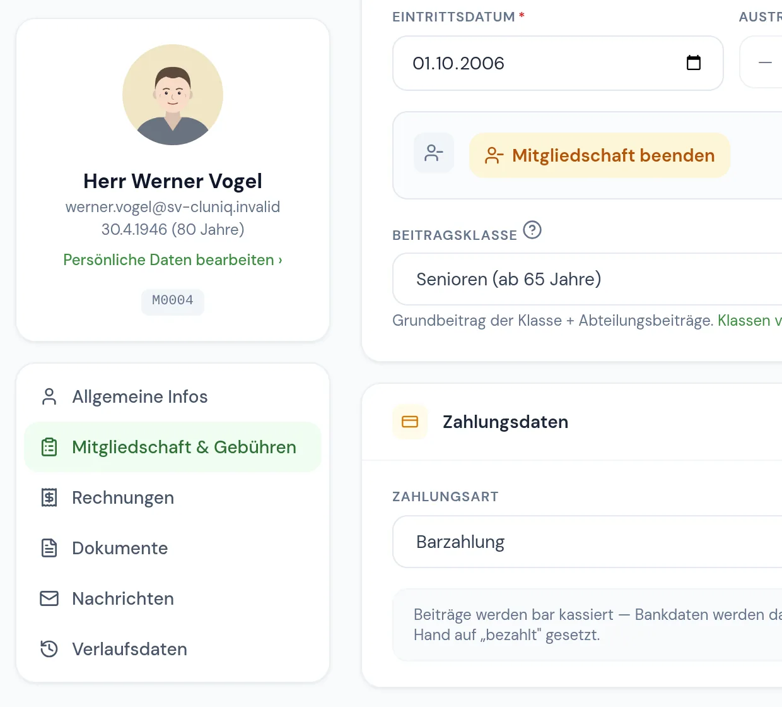Select Mitgliedschaft & Gebühren in sidebar
This screenshot has height=707, width=782.
tap(173, 447)
